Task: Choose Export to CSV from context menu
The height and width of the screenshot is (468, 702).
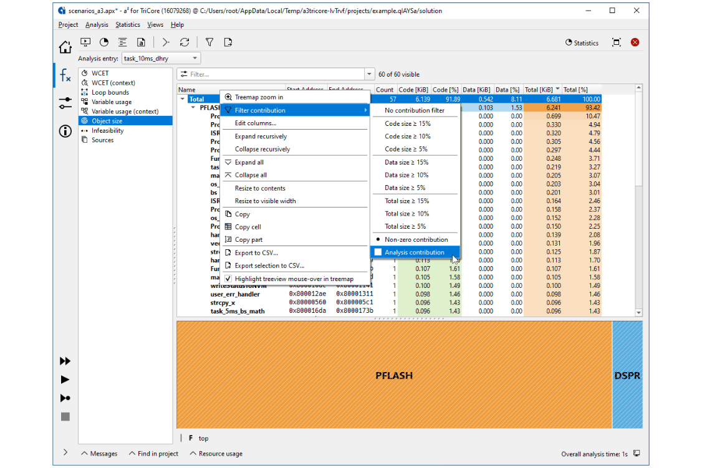Action: click(x=256, y=253)
